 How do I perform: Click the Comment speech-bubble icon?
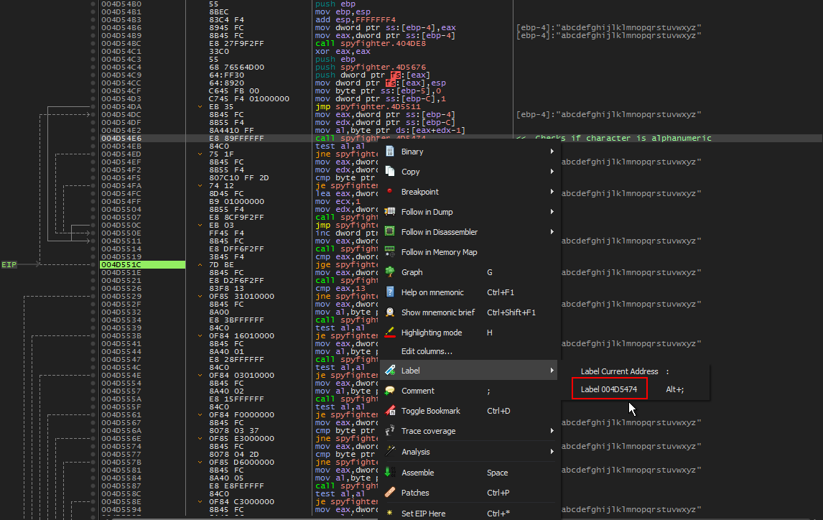click(389, 391)
